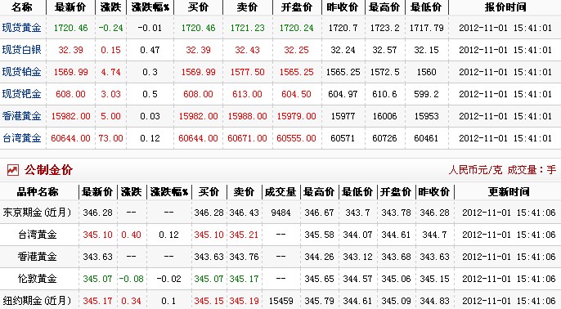Viewport: 561px width, 309px height.
Task: Click the 成交量 column header
Action: click(280, 192)
